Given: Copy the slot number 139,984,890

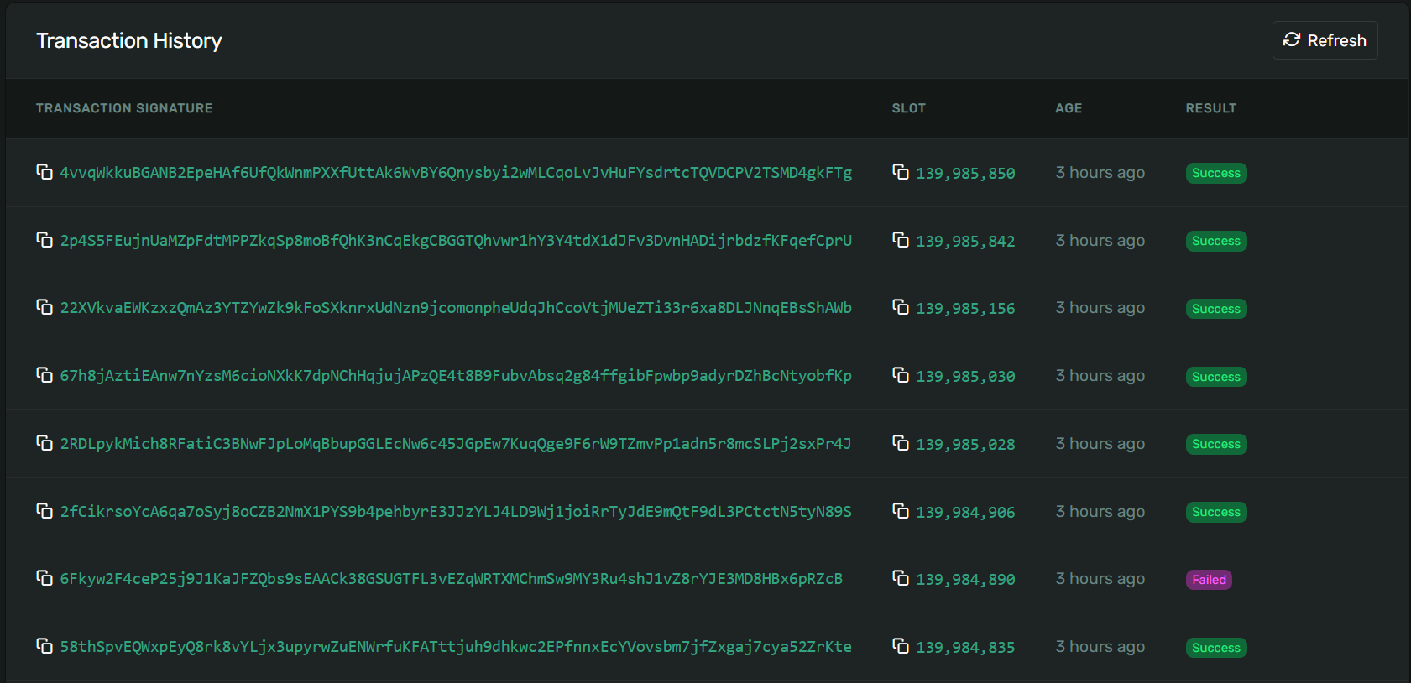Looking at the screenshot, I should [x=901, y=578].
